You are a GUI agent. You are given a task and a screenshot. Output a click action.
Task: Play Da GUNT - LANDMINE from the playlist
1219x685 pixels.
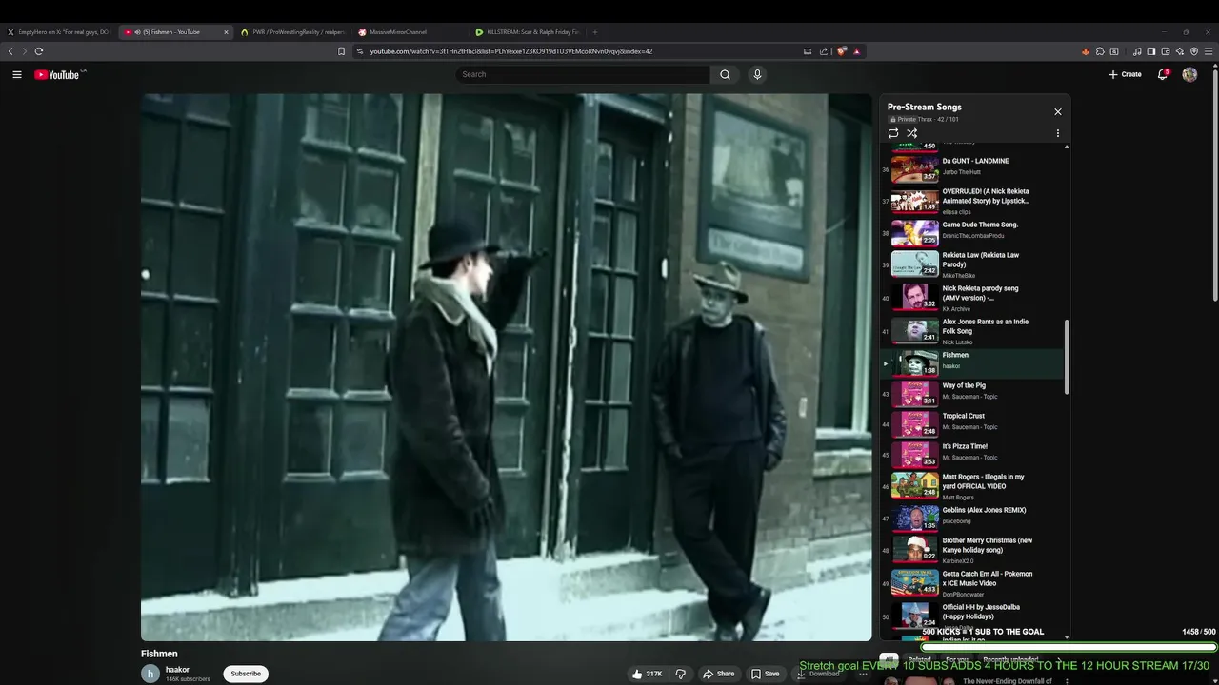pyautogui.click(x=972, y=167)
